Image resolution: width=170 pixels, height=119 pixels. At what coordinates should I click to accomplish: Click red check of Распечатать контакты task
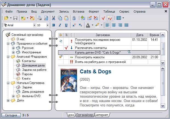66,48
